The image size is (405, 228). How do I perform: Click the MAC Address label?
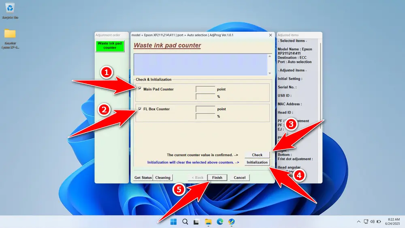(290, 104)
